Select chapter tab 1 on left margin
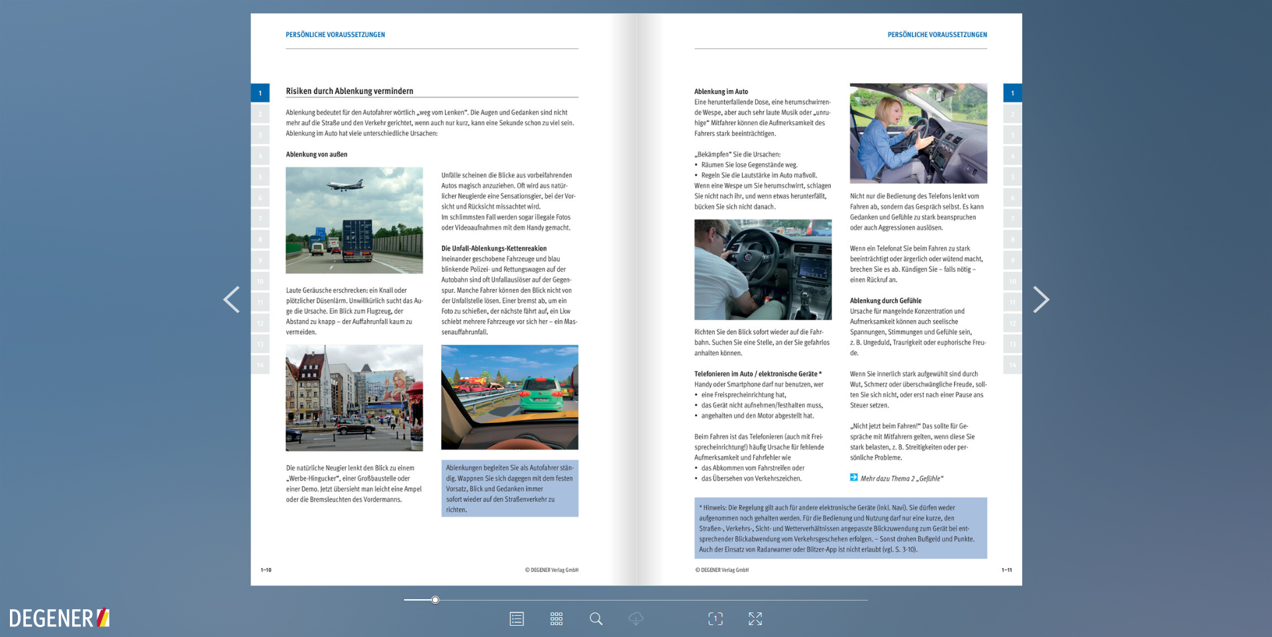Viewport: 1272px width, 637px height. point(260,93)
